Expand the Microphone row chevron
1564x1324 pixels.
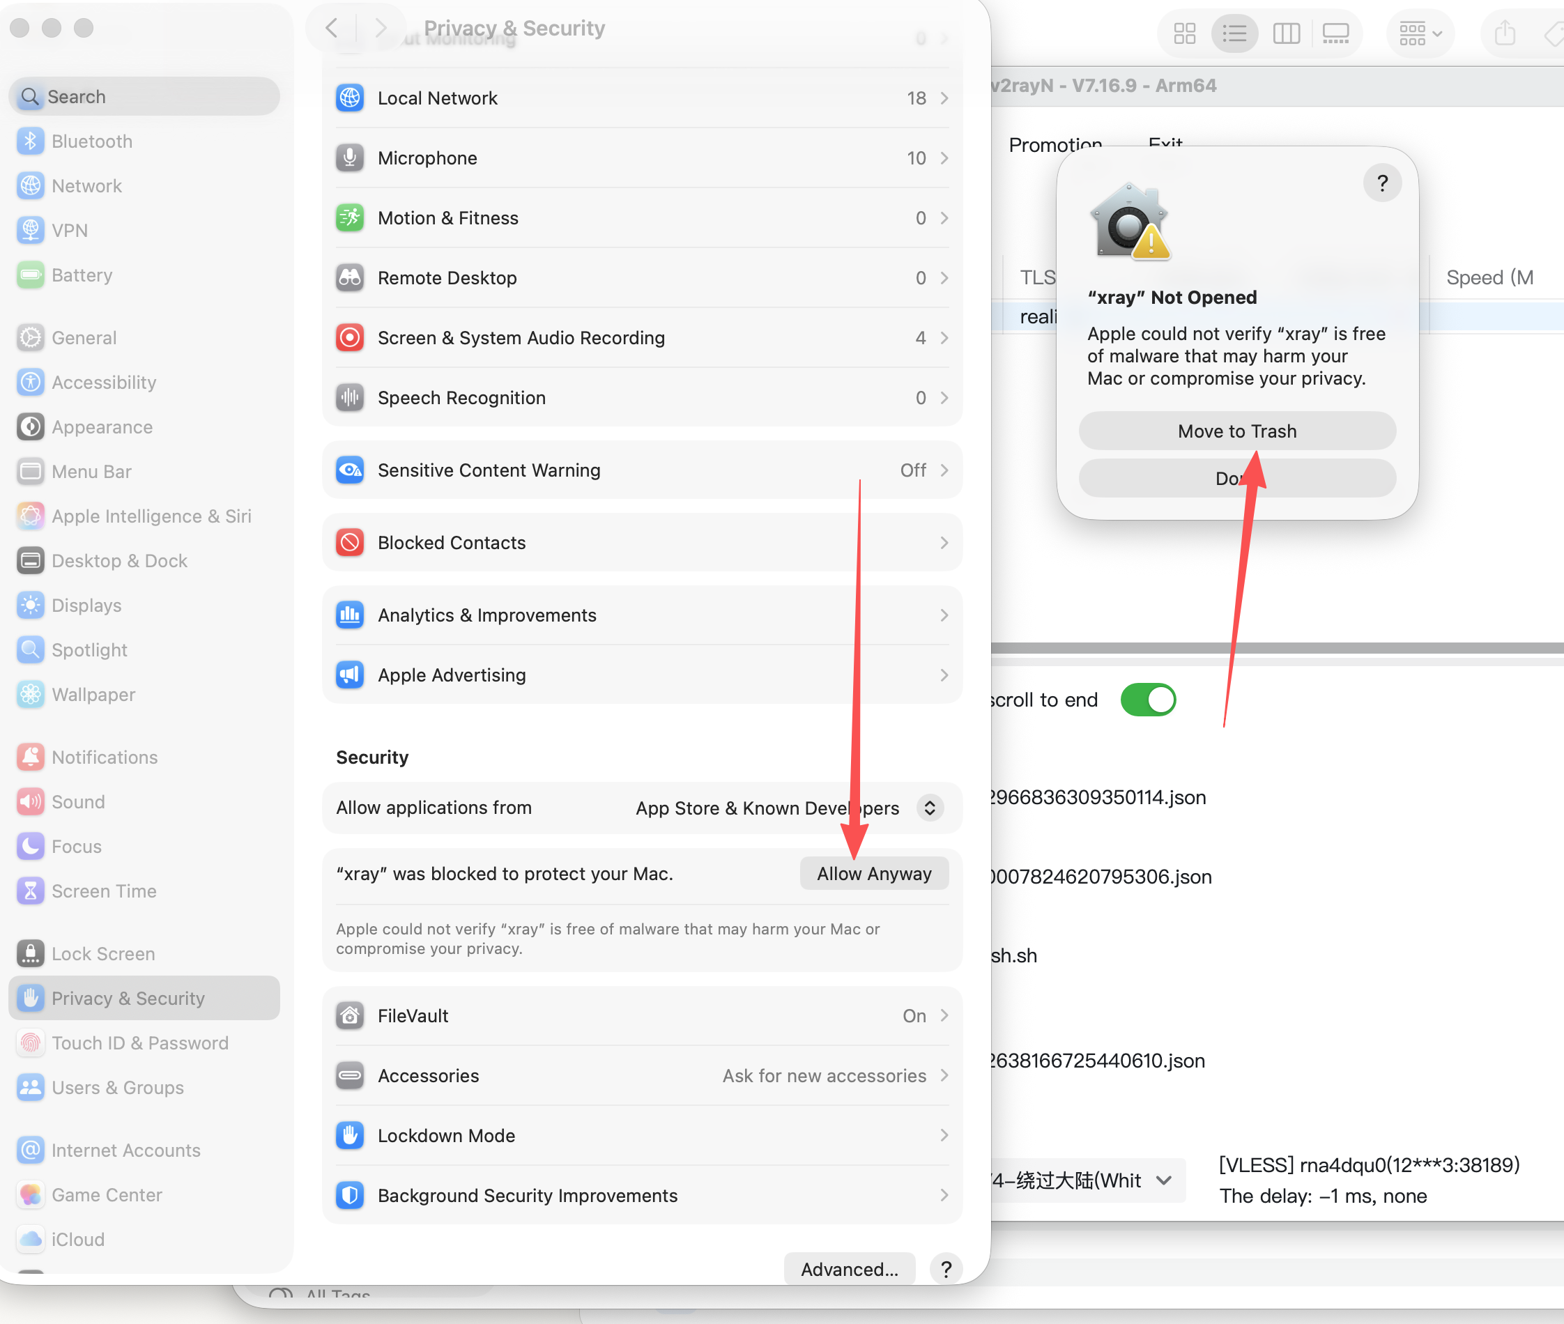pos(944,157)
